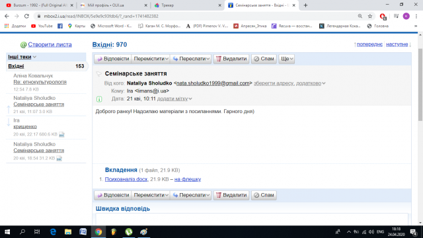
Task: Reload the current page
Action: tap(26, 16)
